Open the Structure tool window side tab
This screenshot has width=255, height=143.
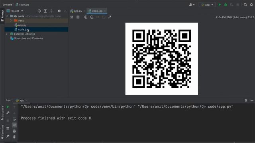point(2,113)
